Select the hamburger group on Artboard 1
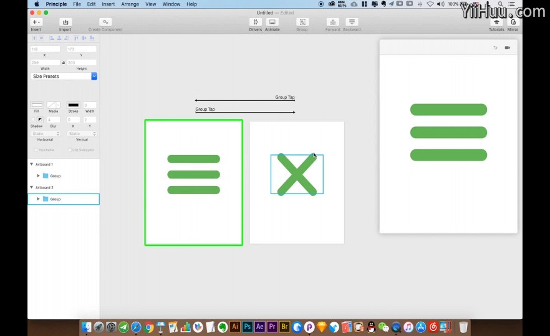The height and width of the screenshot is (336, 550). pyautogui.click(x=193, y=174)
